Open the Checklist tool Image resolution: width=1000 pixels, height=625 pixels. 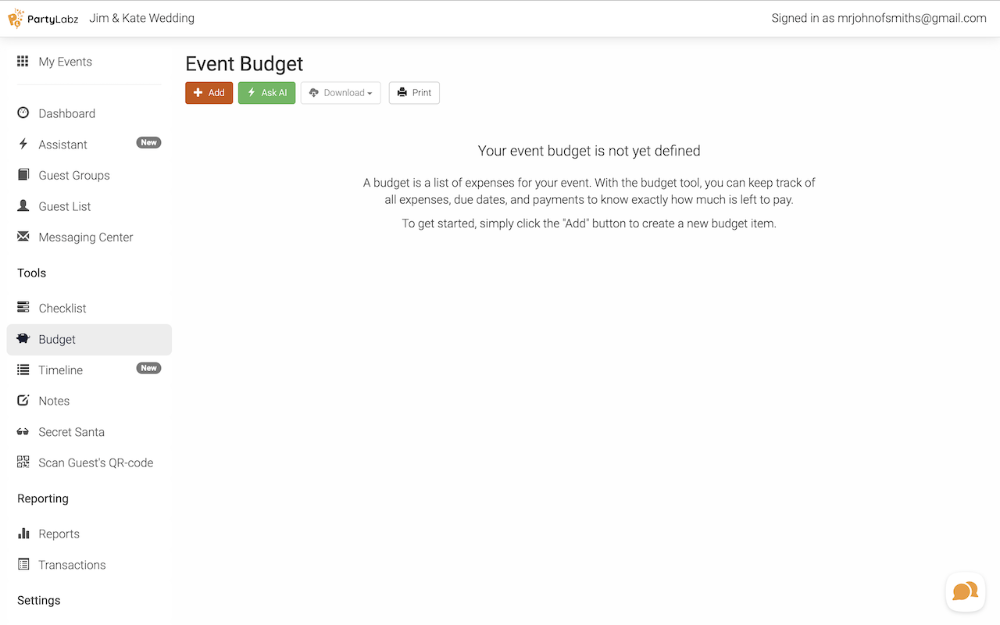(x=62, y=308)
